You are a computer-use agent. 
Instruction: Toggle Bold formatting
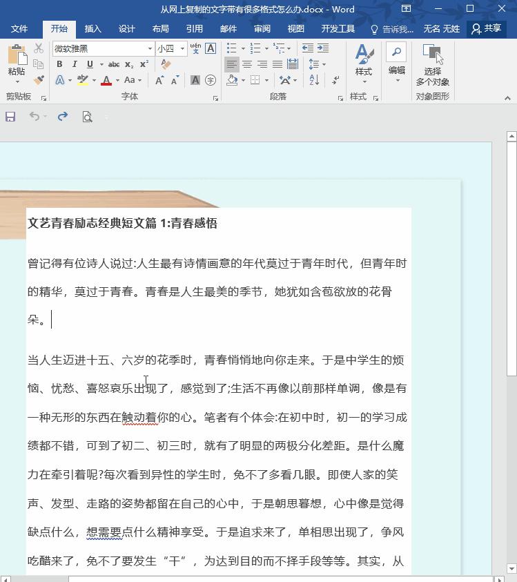[x=59, y=64]
